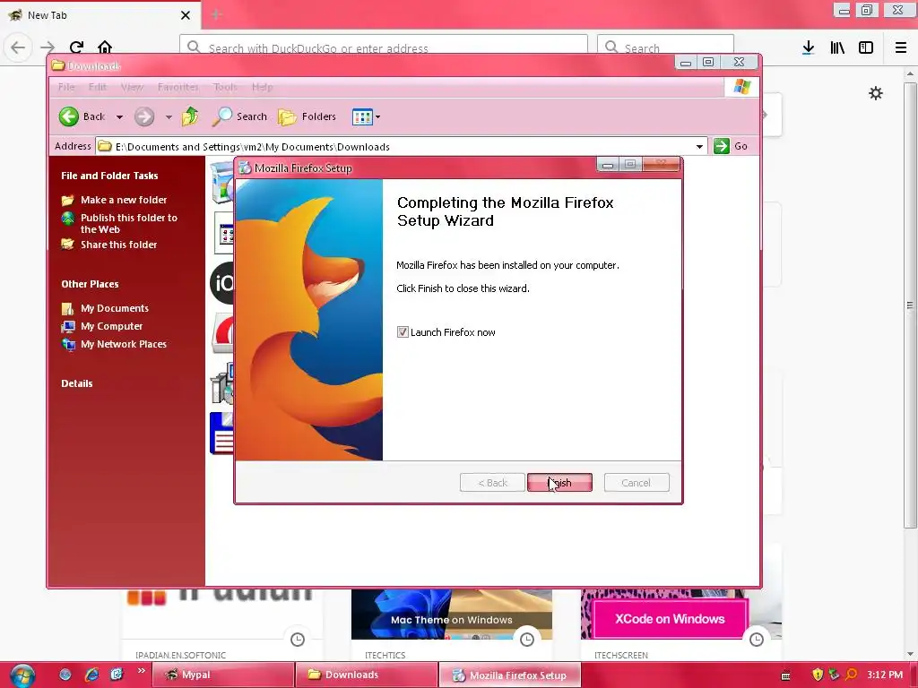918x688 pixels.
Task: Click the Mypal back arrow button
Action: pyautogui.click(x=18, y=47)
